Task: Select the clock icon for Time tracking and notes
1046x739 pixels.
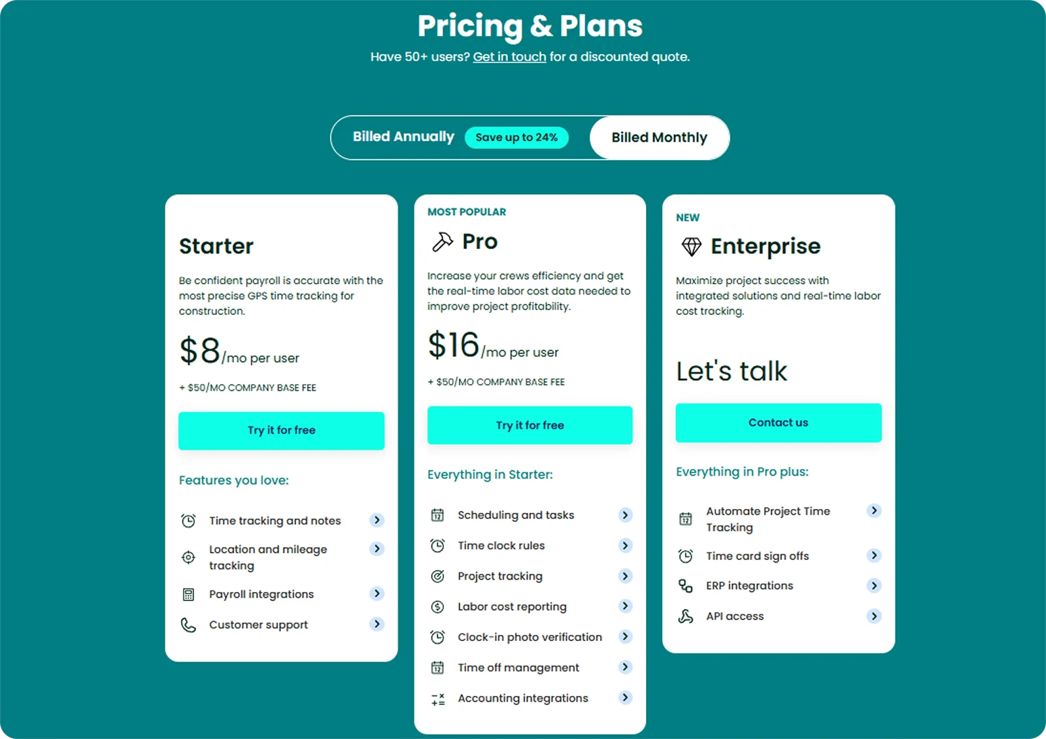Action: pyautogui.click(x=188, y=520)
